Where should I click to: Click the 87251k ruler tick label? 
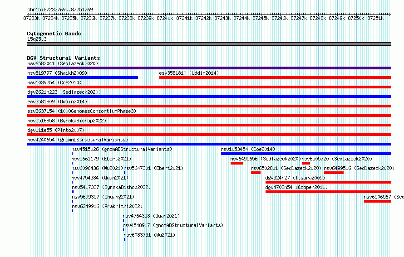[375, 18]
